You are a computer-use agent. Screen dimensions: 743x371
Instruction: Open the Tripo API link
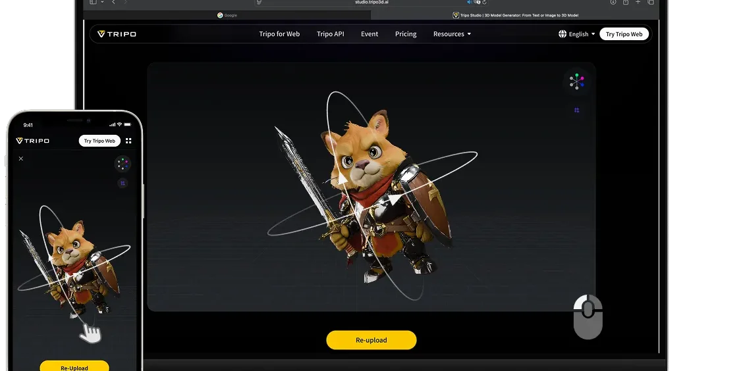pyautogui.click(x=330, y=34)
